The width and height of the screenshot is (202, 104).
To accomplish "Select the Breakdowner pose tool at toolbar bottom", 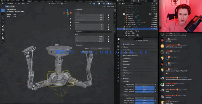I will pyautogui.click(x=3, y=42).
